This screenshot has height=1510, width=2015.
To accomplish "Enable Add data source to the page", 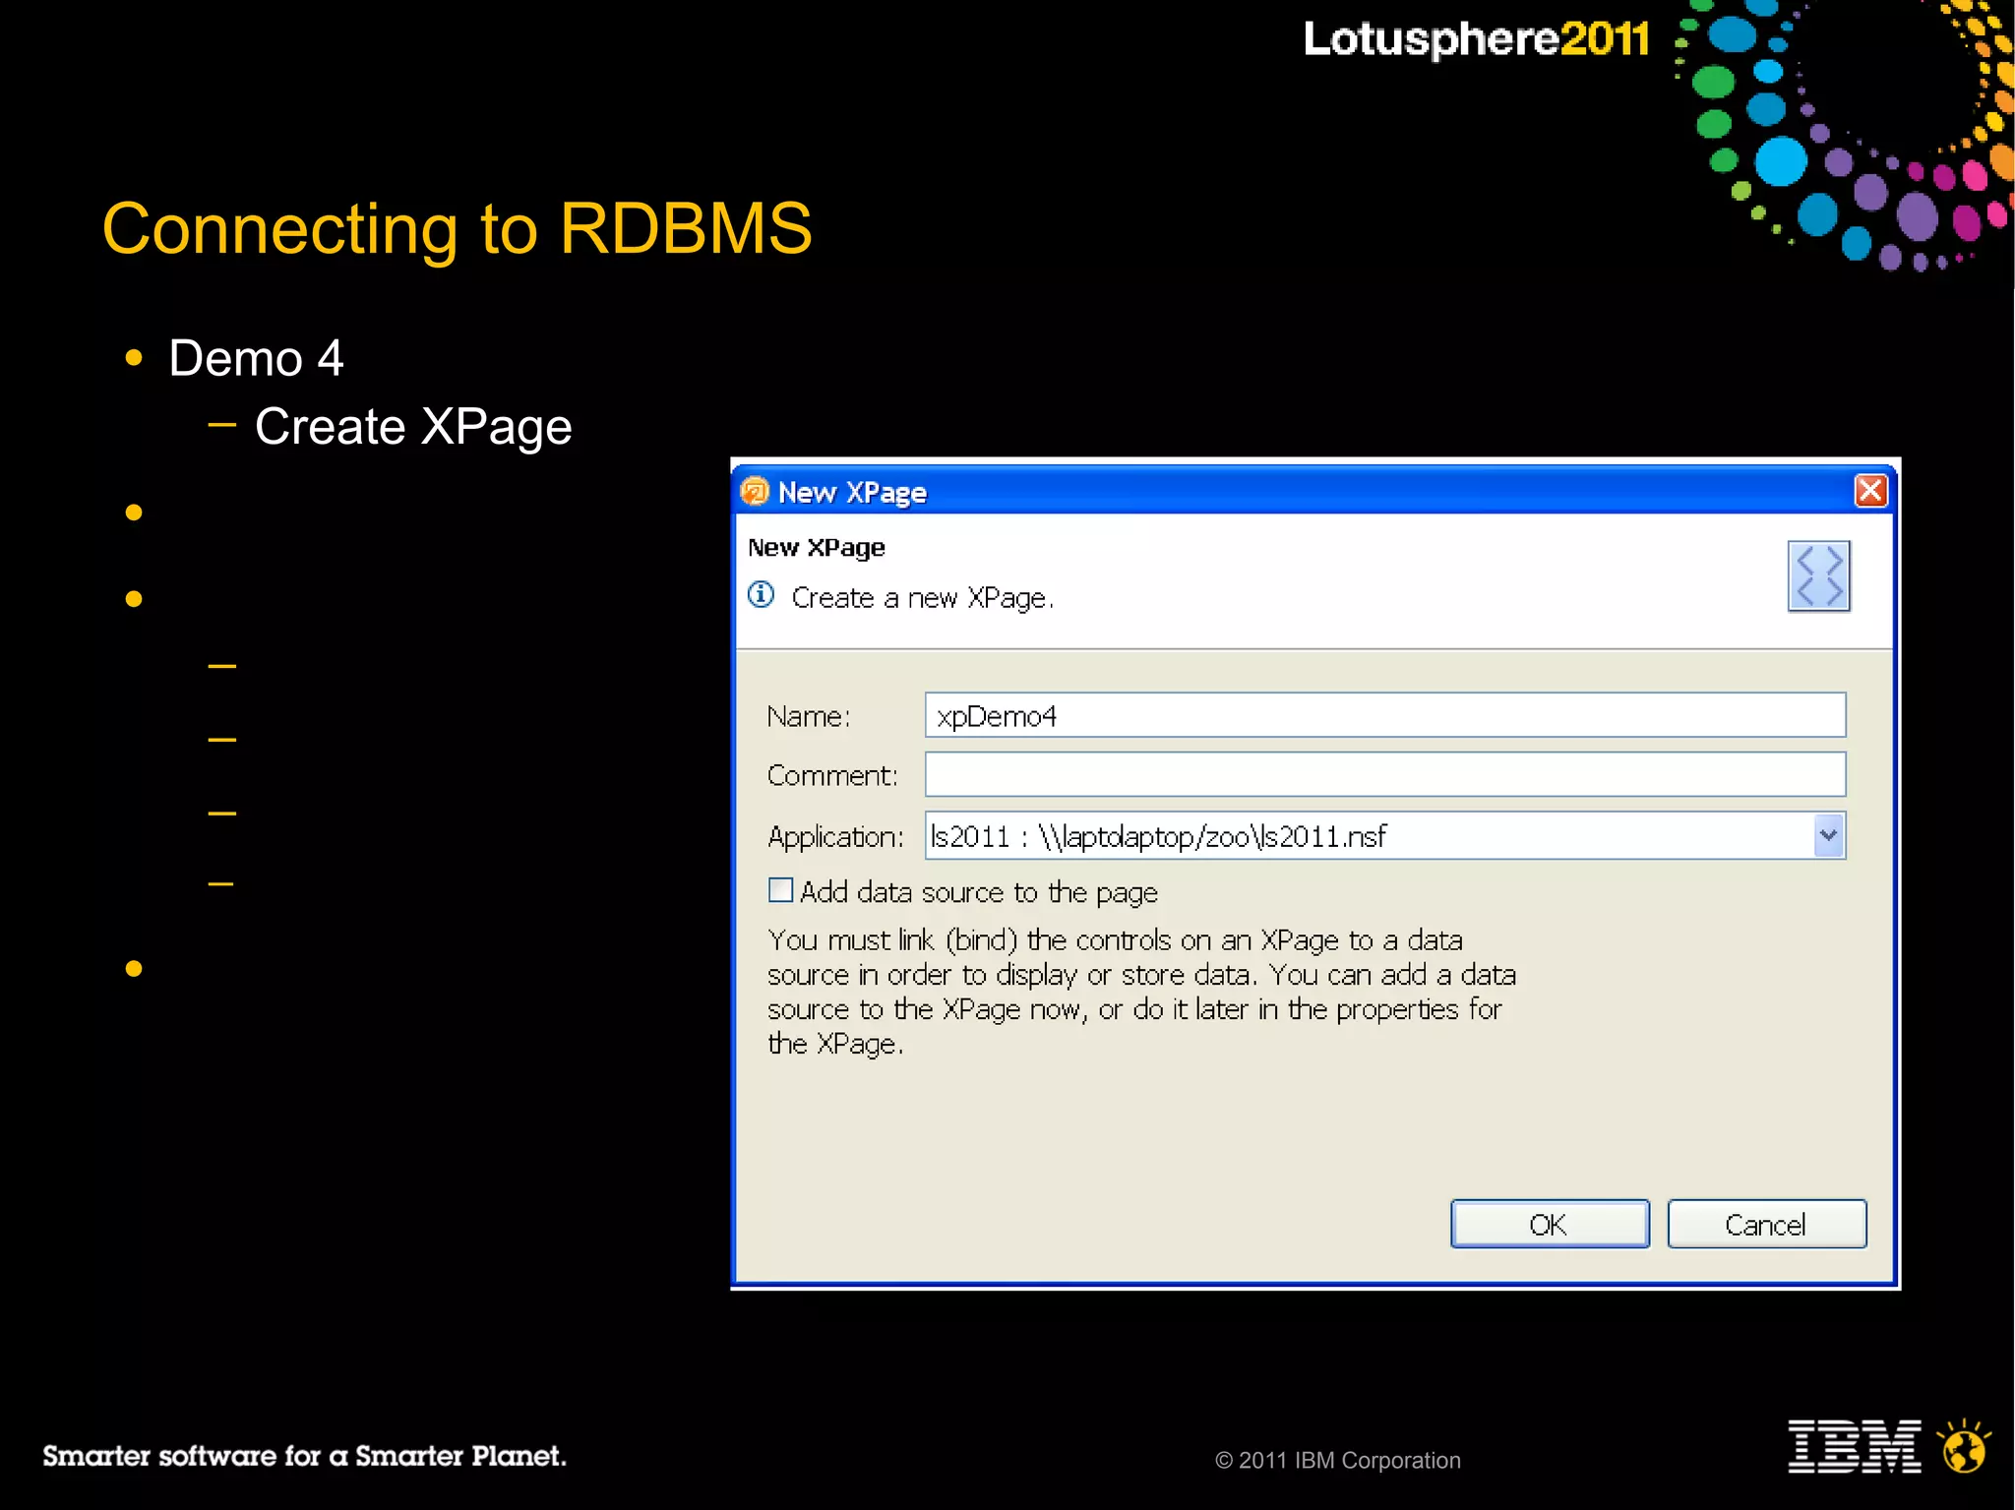I will point(780,890).
